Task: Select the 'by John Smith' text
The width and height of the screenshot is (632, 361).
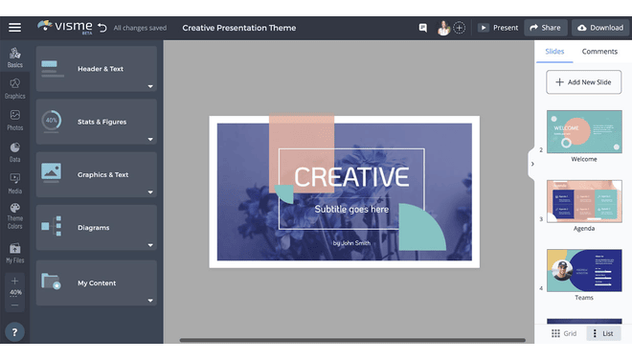Action: click(351, 243)
